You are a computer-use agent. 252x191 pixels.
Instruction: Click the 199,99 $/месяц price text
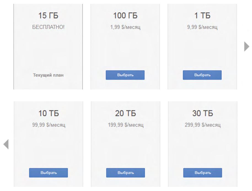click(x=125, y=125)
